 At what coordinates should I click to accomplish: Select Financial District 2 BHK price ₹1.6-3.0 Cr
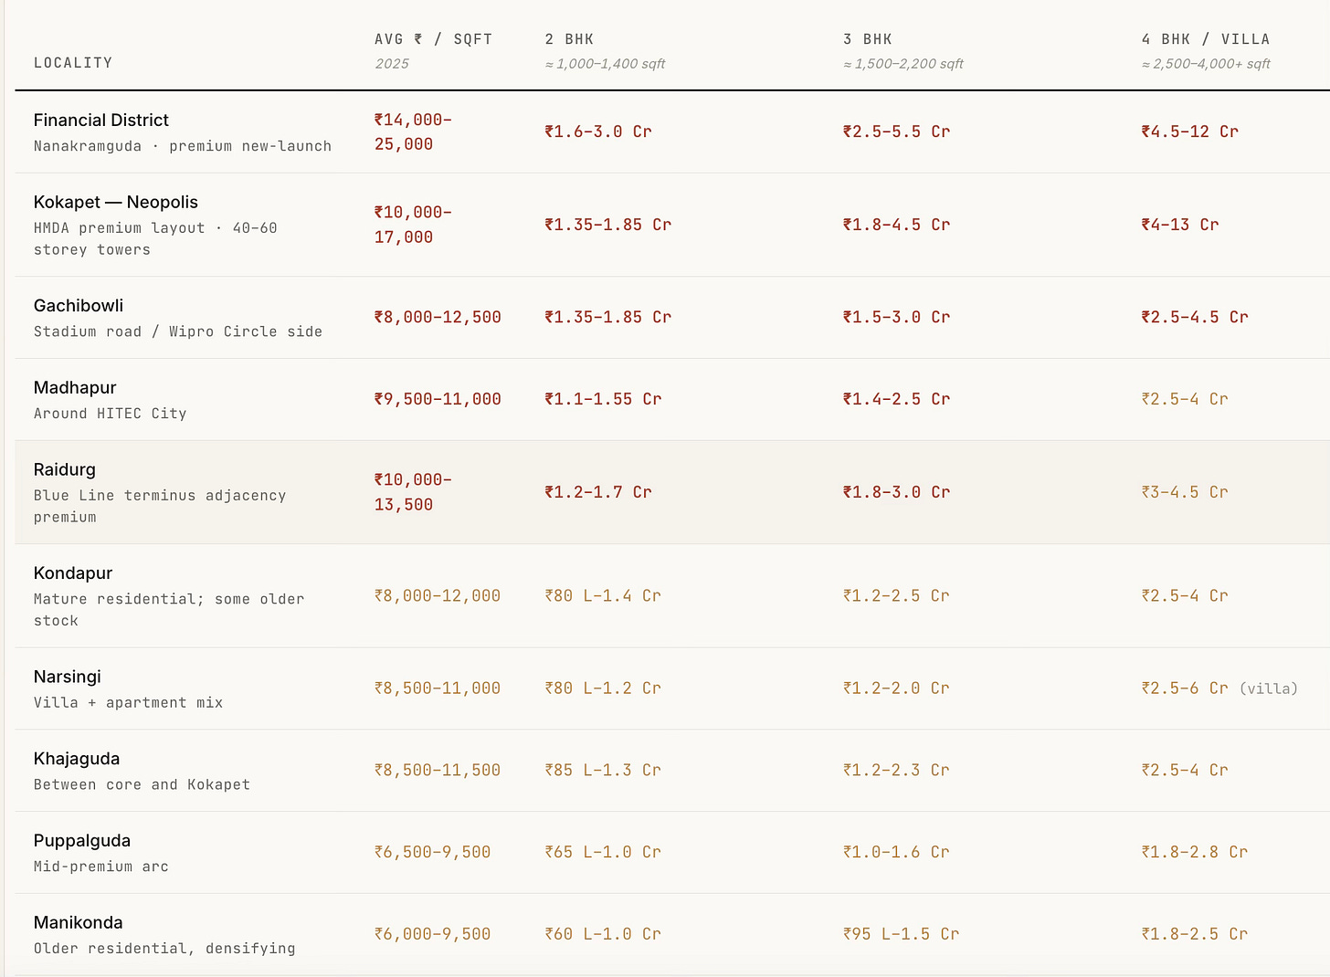click(x=598, y=131)
